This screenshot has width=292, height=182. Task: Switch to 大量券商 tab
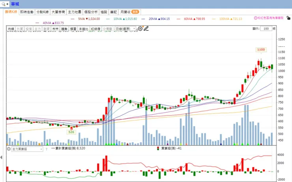pos(58,12)
